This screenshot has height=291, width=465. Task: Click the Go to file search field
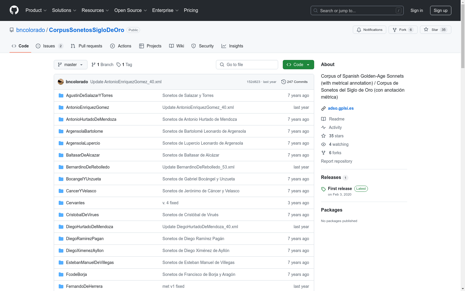point(247,65)
